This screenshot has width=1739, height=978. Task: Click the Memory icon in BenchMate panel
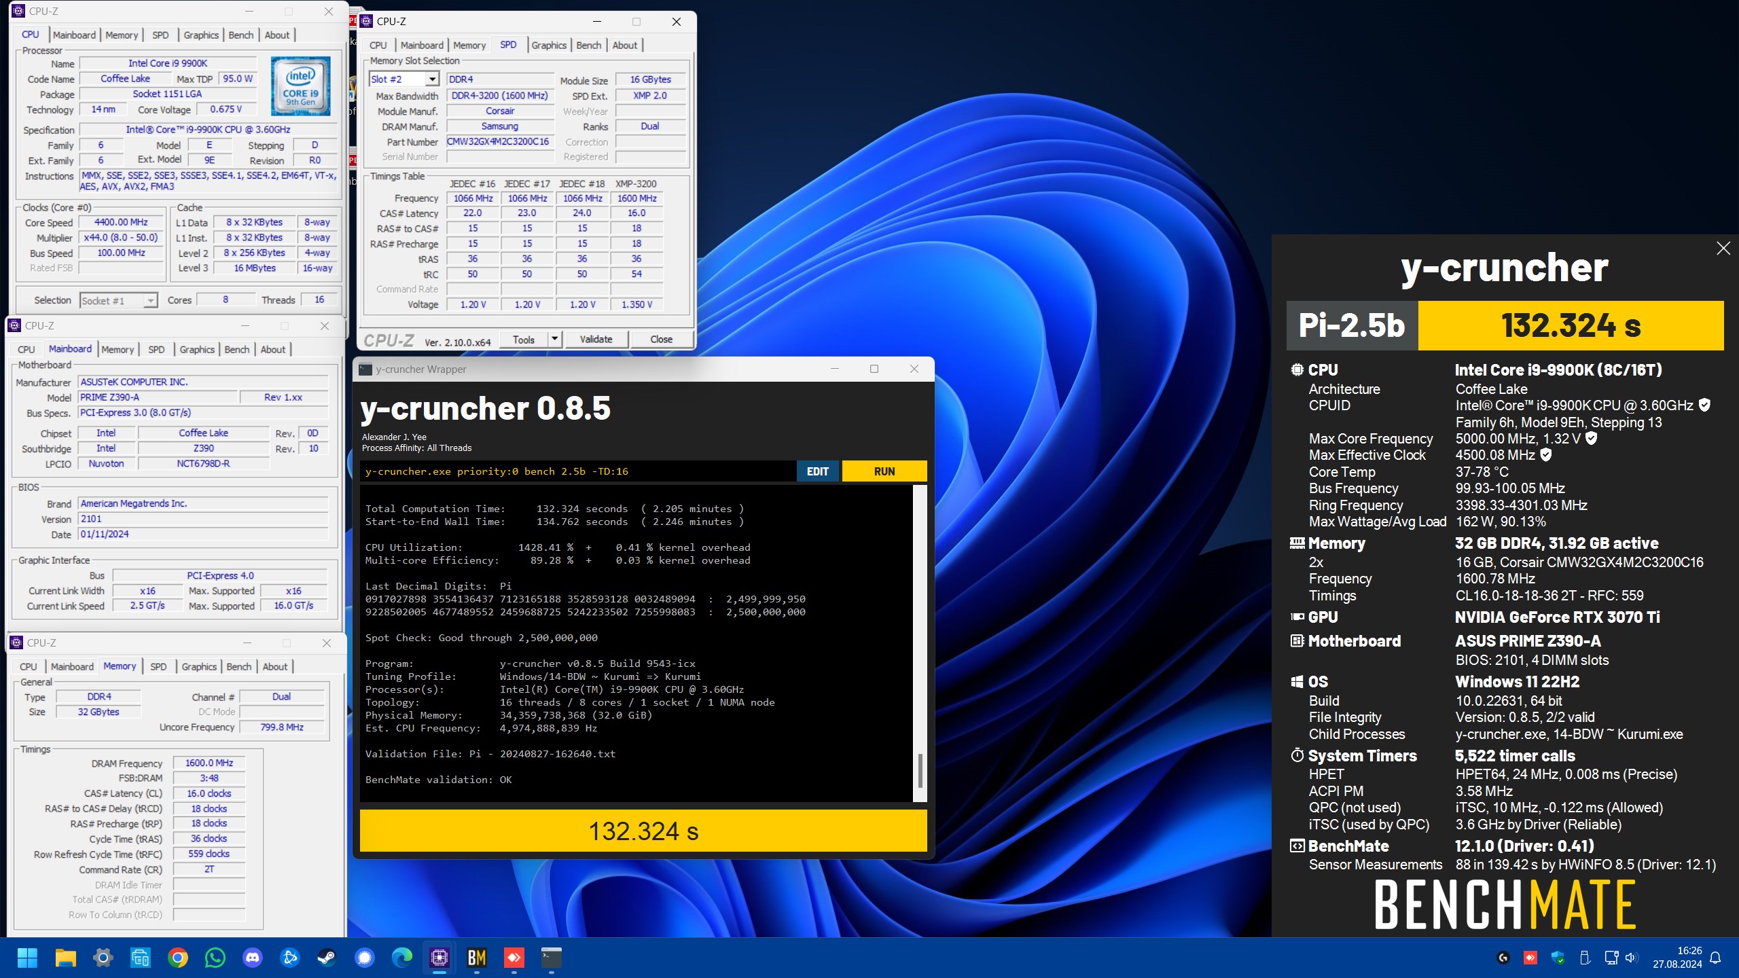coord(1297,543)
